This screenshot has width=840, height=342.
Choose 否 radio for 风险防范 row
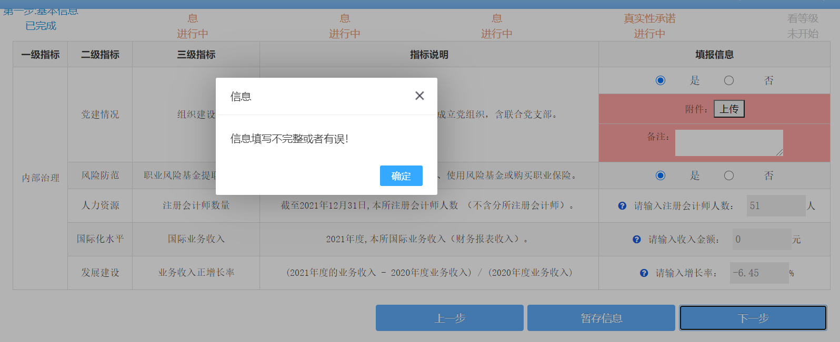[729, 175]
